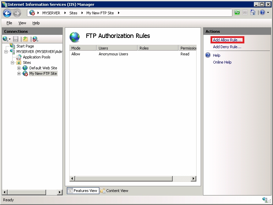The height and width of the screenshot is (205, 273).
Task: Click the Anonymous Users cell in the rules list
Action: click(x=113, y=54)
